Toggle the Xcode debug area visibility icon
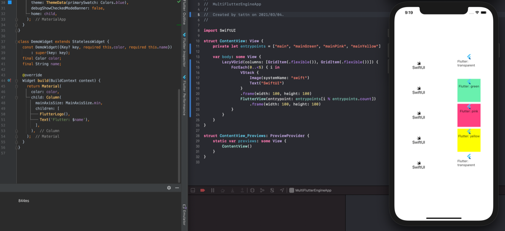 coord(193,190)
